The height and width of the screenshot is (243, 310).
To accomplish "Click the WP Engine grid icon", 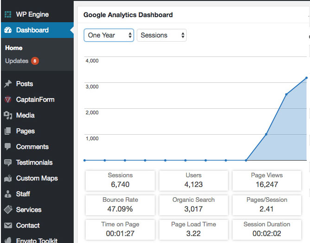I will (8, 14).
